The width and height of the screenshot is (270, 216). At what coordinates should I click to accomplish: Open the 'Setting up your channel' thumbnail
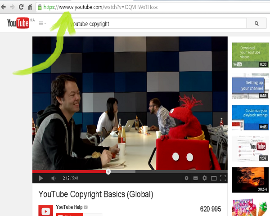coord(250,86)
